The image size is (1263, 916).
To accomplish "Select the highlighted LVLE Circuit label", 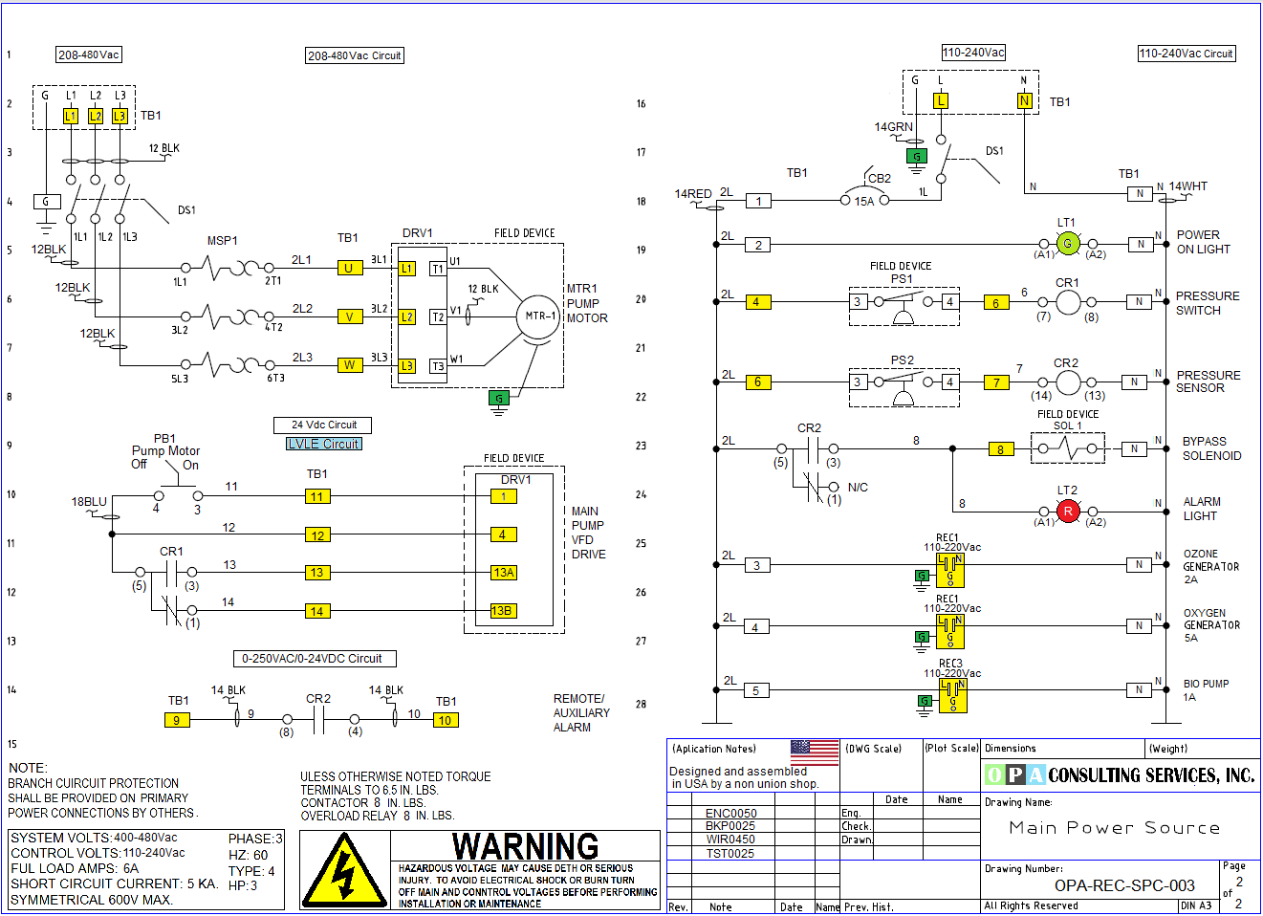I will point(324,444).
